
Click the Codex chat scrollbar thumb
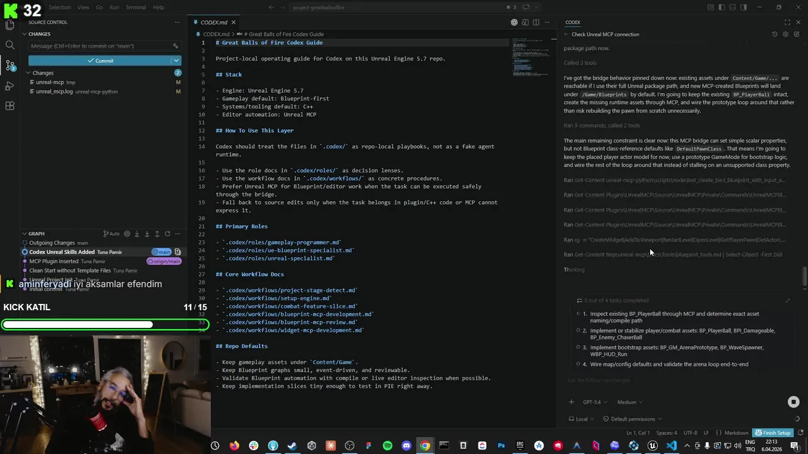(x=804, y=276)
